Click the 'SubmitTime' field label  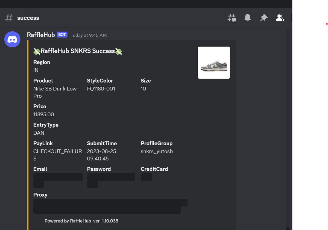[x=102, y=143]
